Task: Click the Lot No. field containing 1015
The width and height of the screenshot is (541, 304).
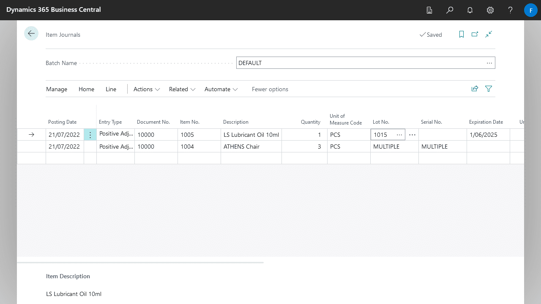Action: pos(383,135)
